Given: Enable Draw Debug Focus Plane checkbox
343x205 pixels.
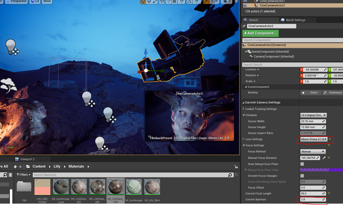Looking at the screenshot, I should [302, 164].
